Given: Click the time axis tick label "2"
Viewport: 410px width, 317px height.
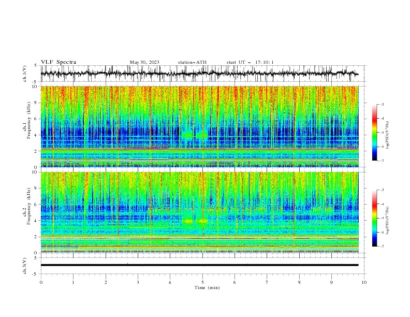Looking at the screenshot, I should point(106,282).
